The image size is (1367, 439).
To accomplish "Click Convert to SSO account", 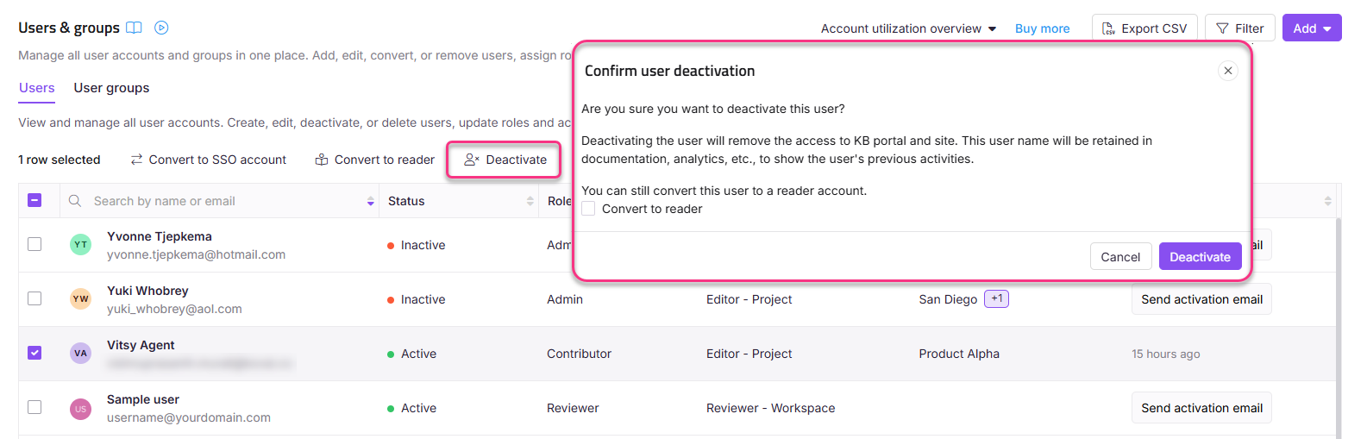I will pos(208,160).
